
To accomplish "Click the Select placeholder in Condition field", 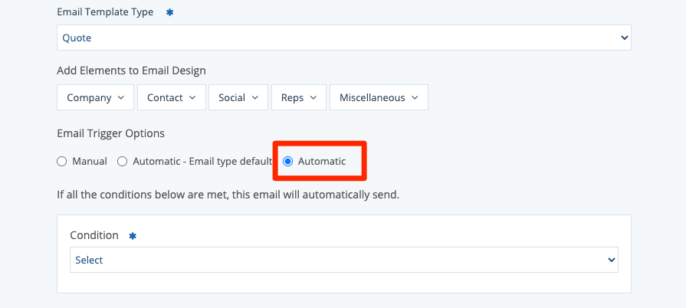I will [x=89, y=260].
